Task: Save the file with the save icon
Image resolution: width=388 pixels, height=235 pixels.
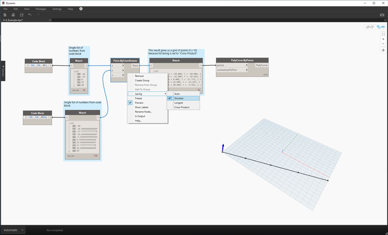Action: coord(21,15)
